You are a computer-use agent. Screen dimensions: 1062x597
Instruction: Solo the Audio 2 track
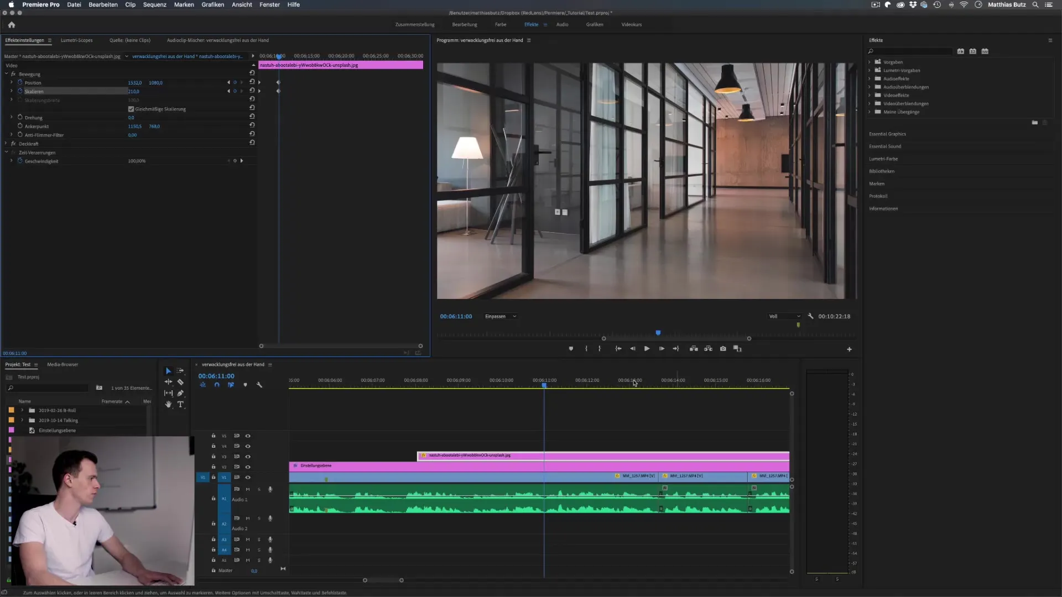(x=259, y=519)
